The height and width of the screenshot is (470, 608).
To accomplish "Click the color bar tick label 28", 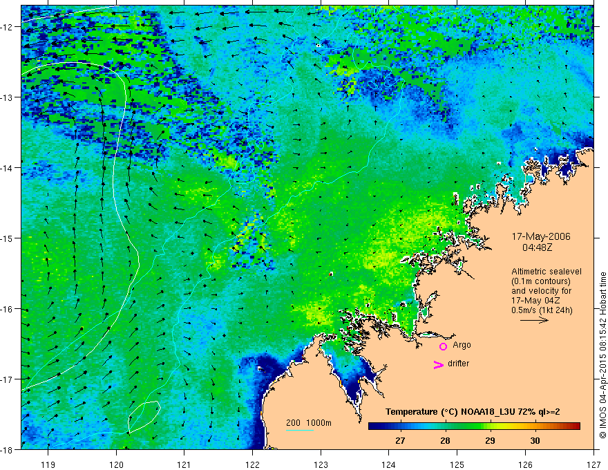I will point(445,440).
